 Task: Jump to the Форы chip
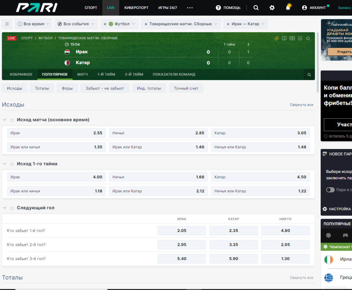coord(67,88)
